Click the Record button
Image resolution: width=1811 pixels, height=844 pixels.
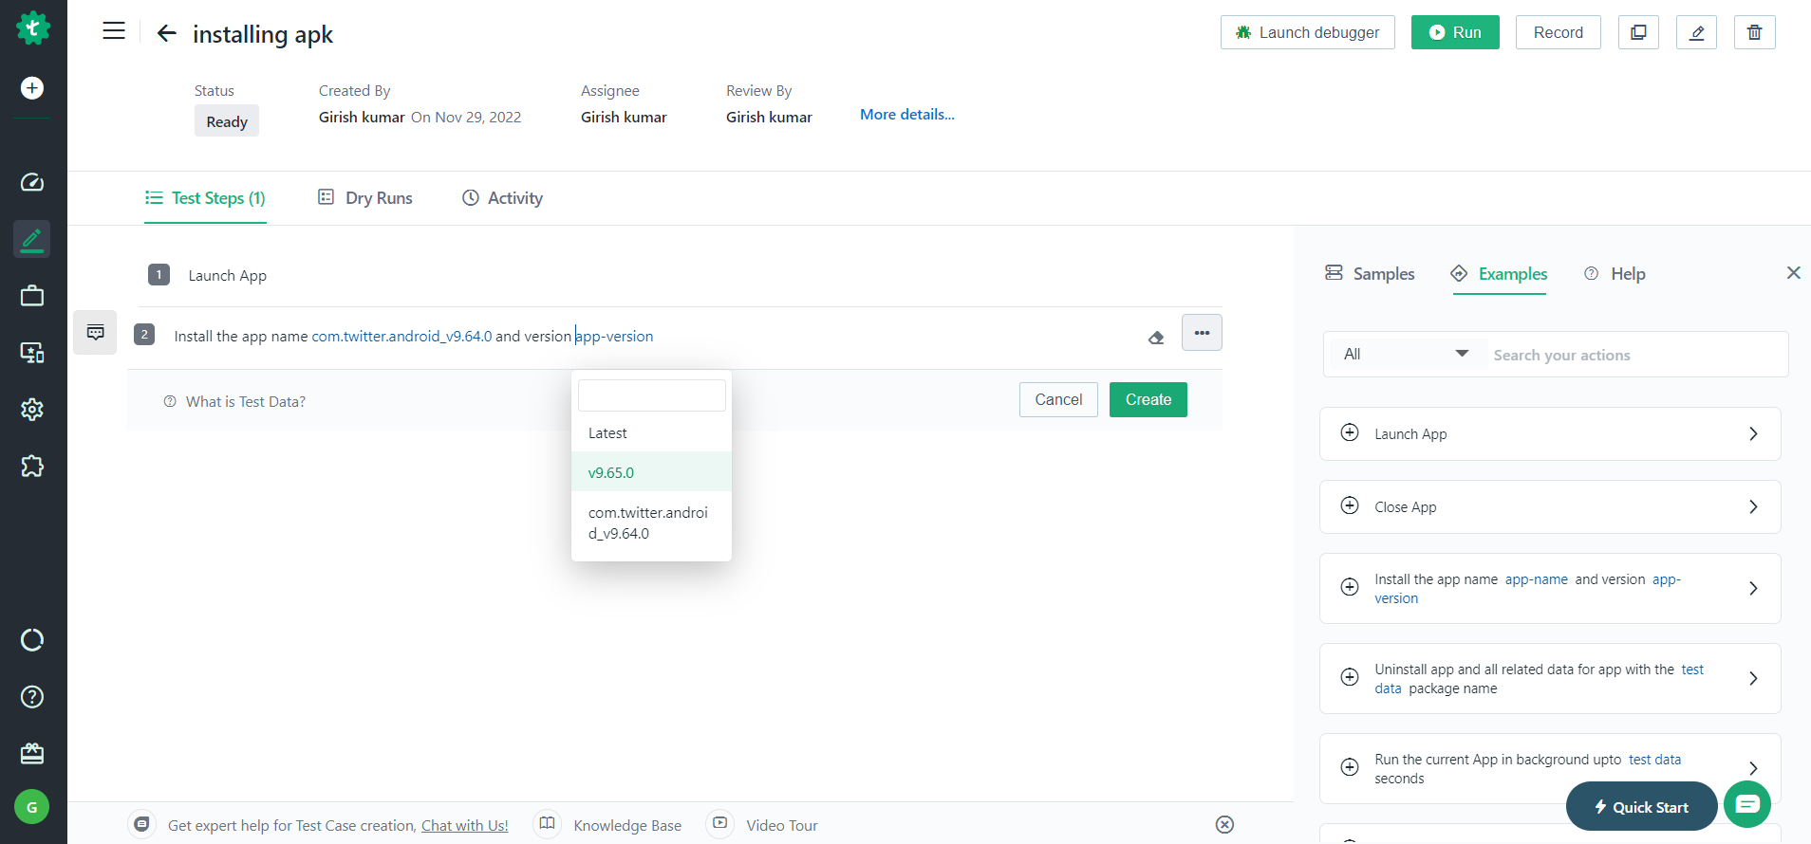pos(1559,32)
